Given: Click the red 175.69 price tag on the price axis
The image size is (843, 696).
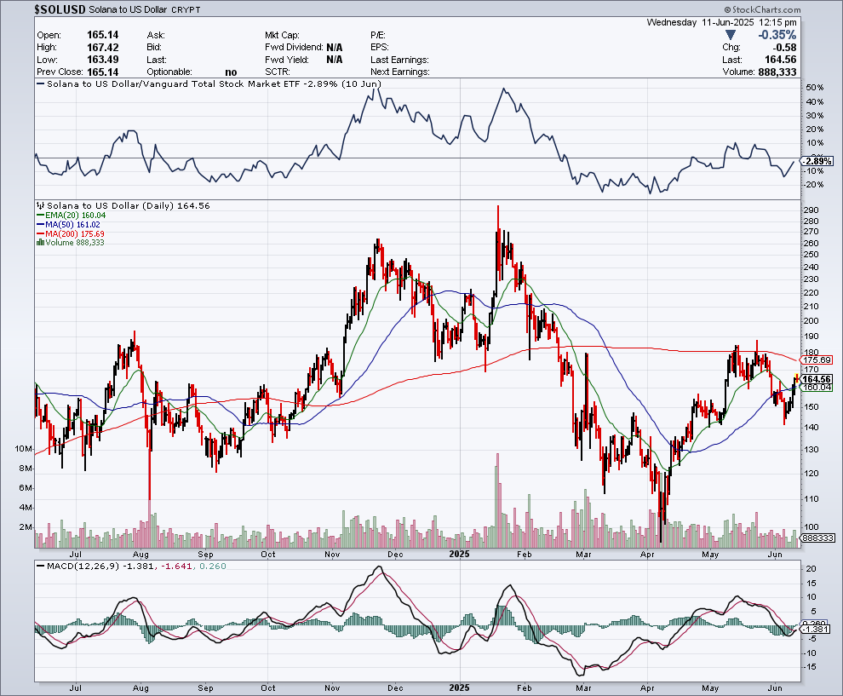Looking at the screenshot, I should 817,360.
